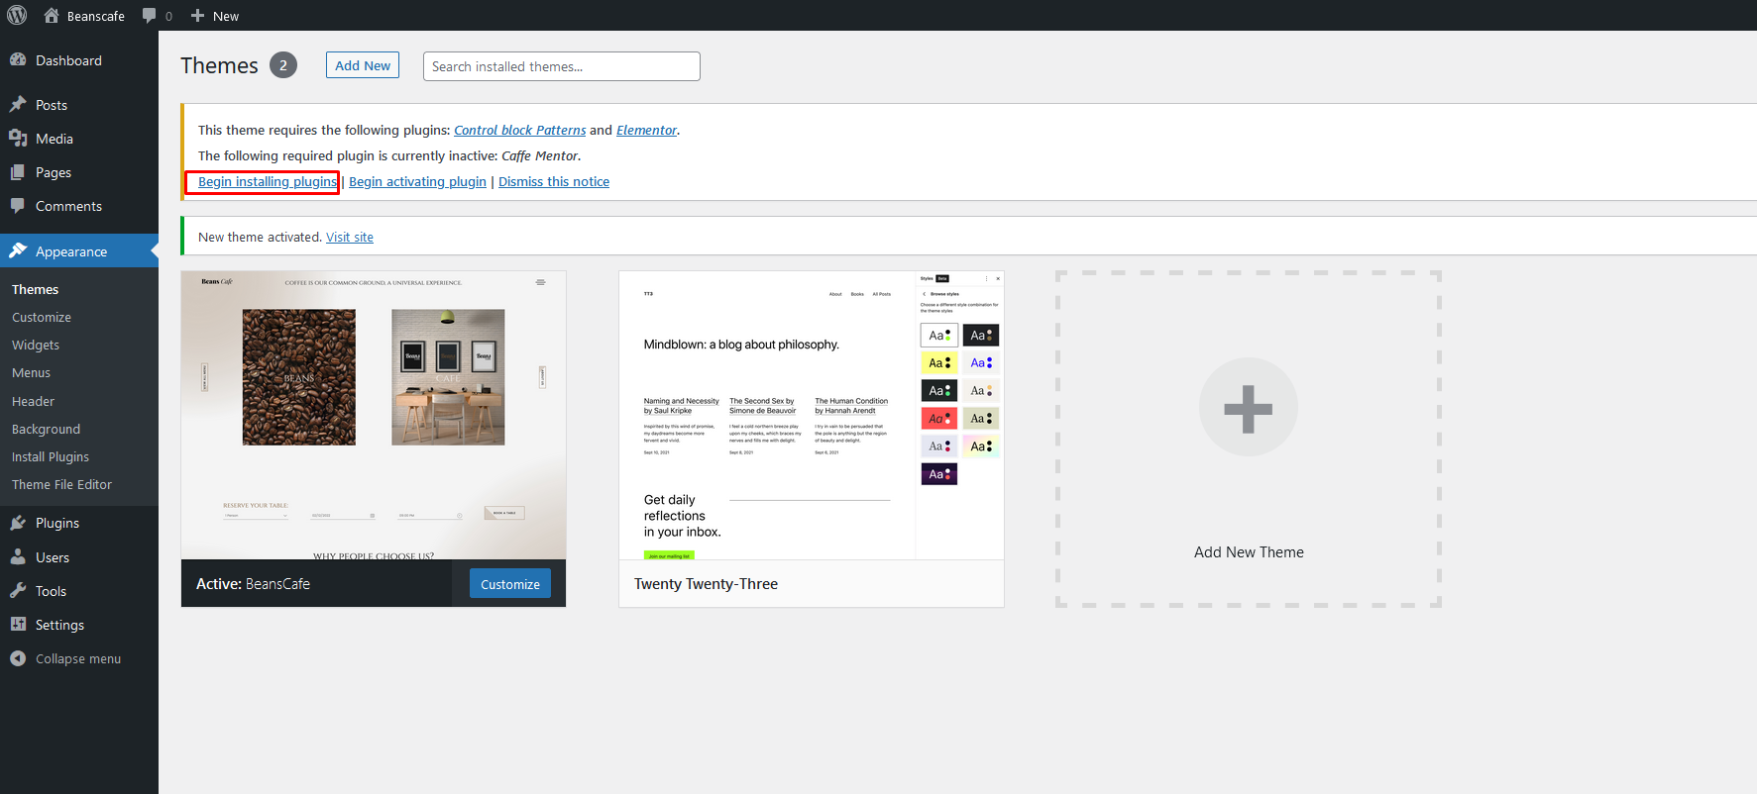The width and height of the screenshot is (1757, 794).
Task: Open the comments bubble in admin bar
Action: pyautogui.click(x=150, y=15)
